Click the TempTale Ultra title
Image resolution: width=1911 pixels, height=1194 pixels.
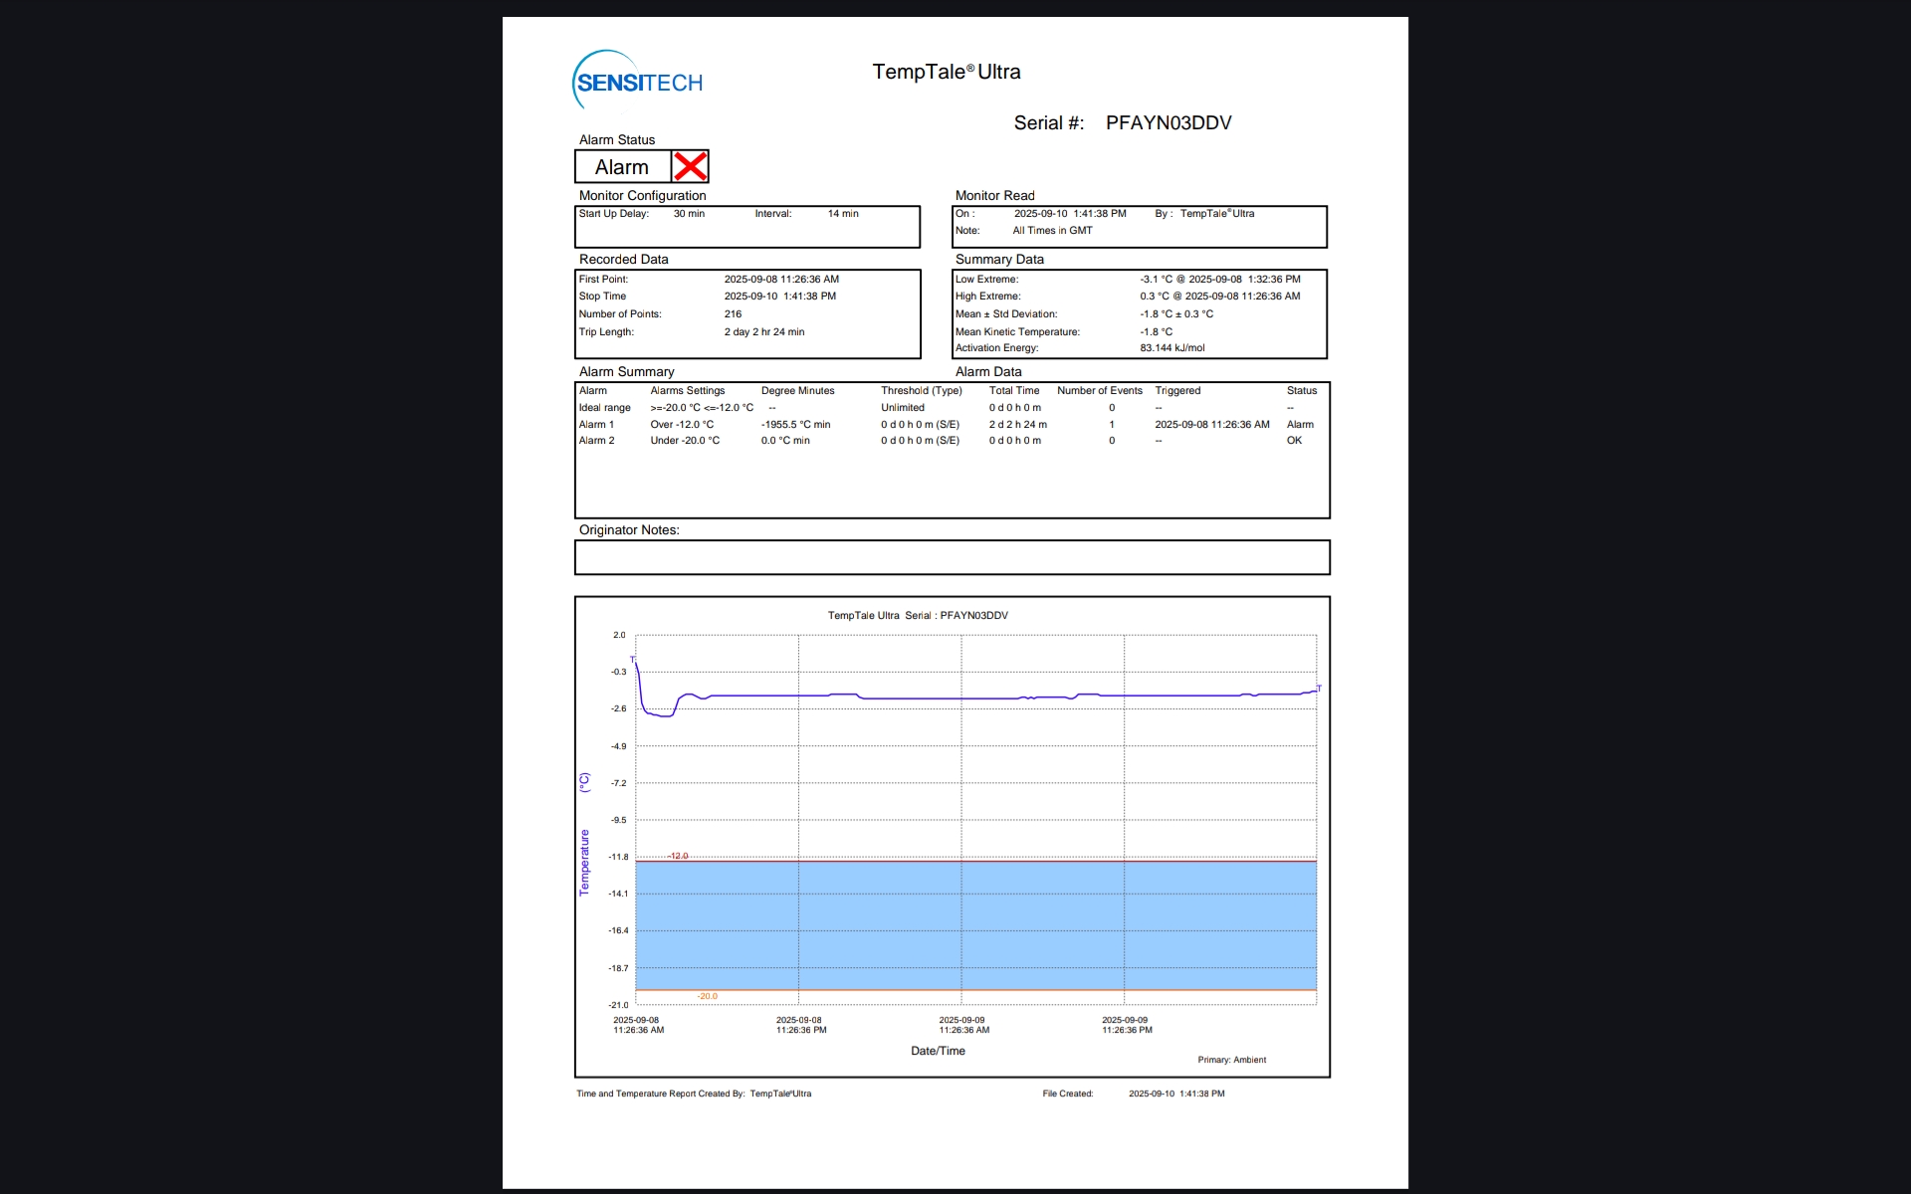946,72
